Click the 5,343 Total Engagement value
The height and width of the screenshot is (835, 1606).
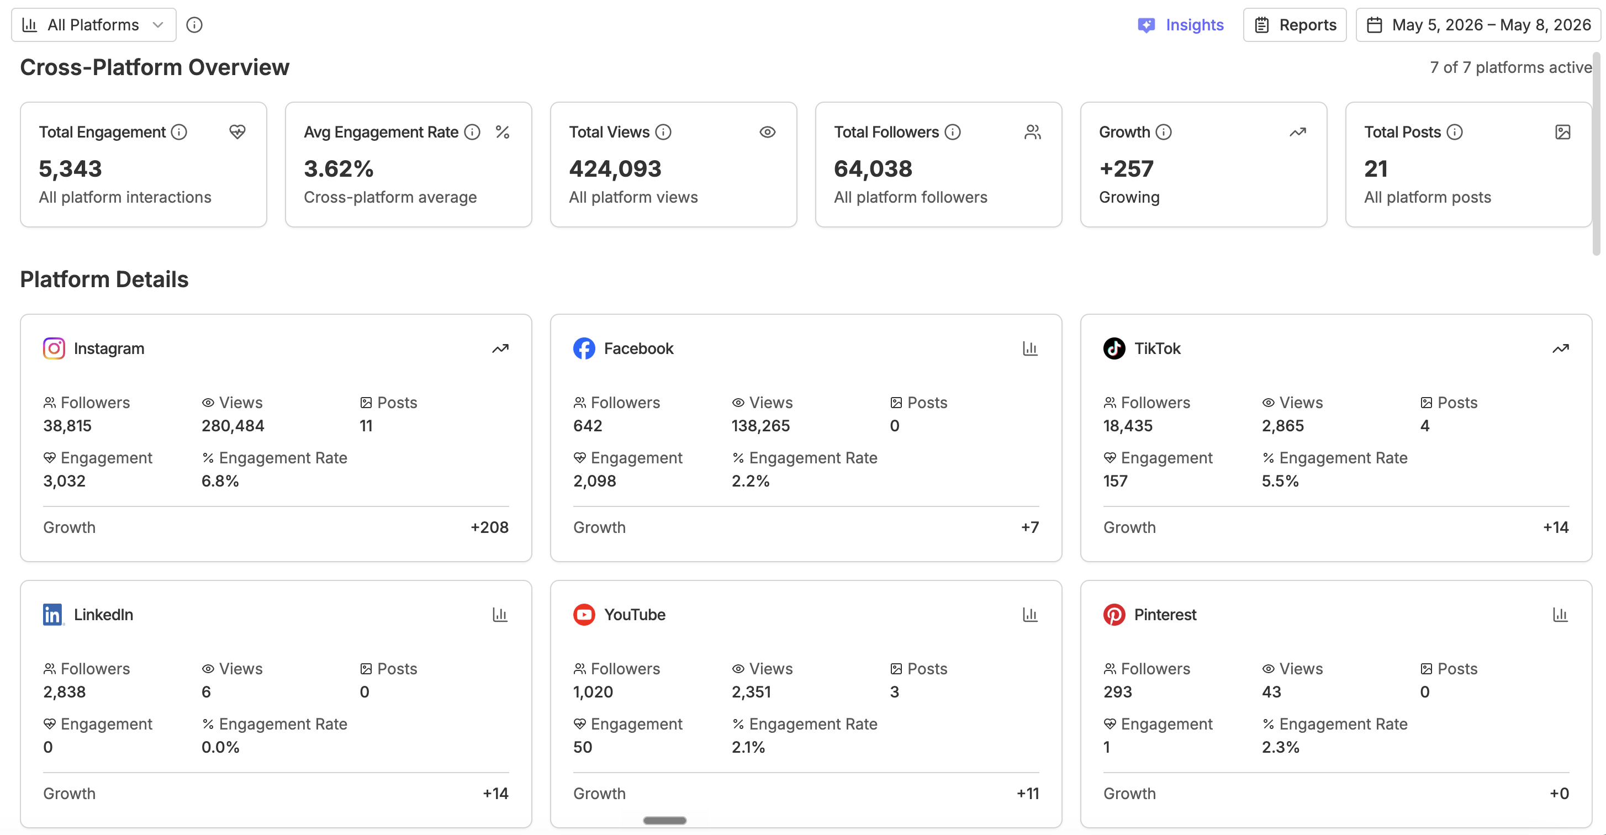[x=71, y=168]
